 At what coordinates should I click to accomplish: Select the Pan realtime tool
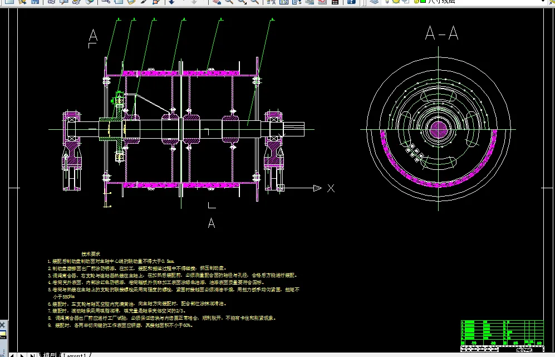217,2
